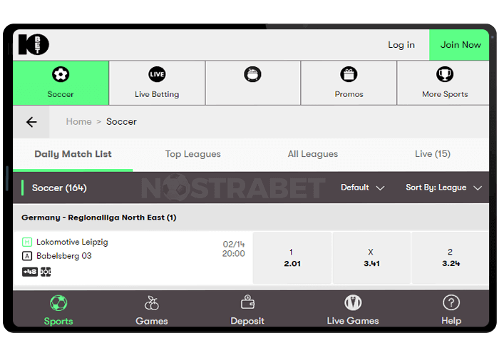
Task: Bet on home win at 2.01
Action: click(x=292, y=258)
